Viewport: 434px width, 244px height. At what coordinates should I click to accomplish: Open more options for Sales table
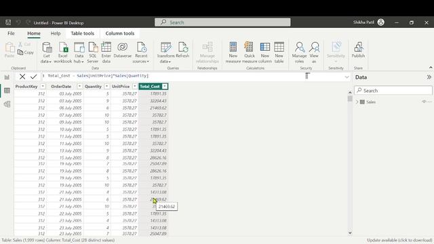pos(429,102)
